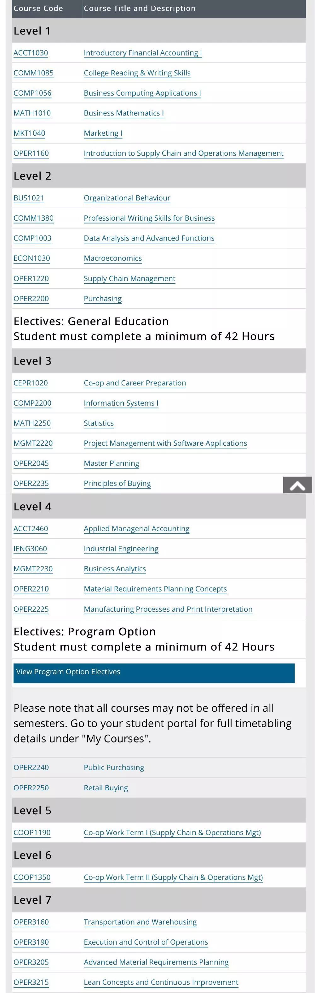Open Introductory Financial Accounting I link

[143, 53]
